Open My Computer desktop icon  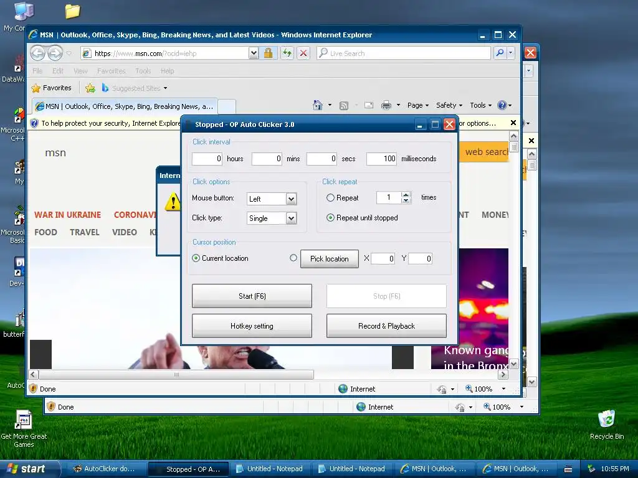pos(24,11)
